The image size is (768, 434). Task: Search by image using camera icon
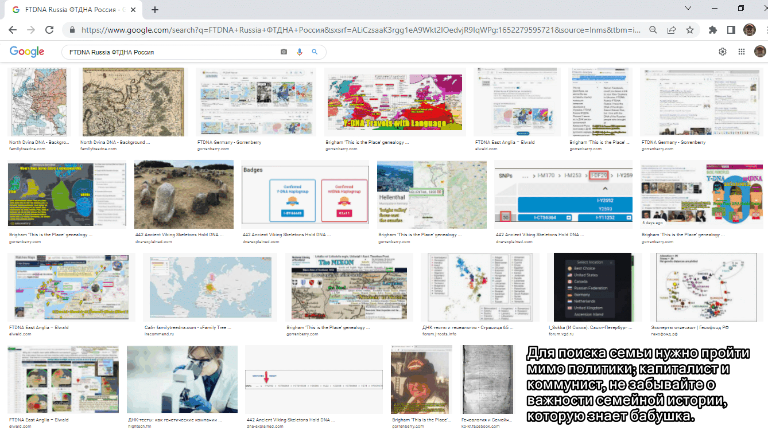point(284,52)
